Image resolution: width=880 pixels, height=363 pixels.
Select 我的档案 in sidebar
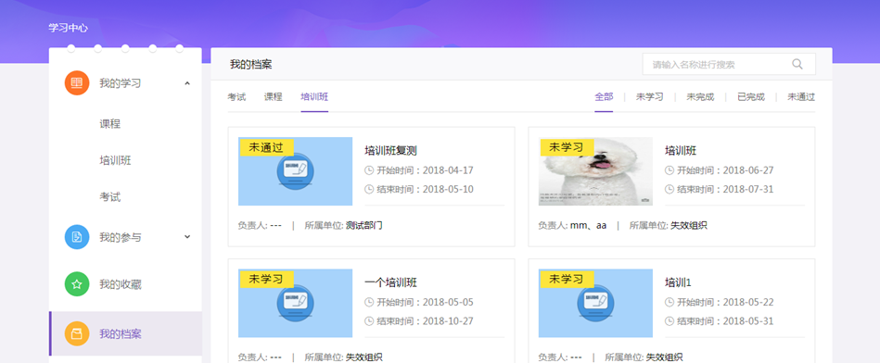tap(125, 334)
